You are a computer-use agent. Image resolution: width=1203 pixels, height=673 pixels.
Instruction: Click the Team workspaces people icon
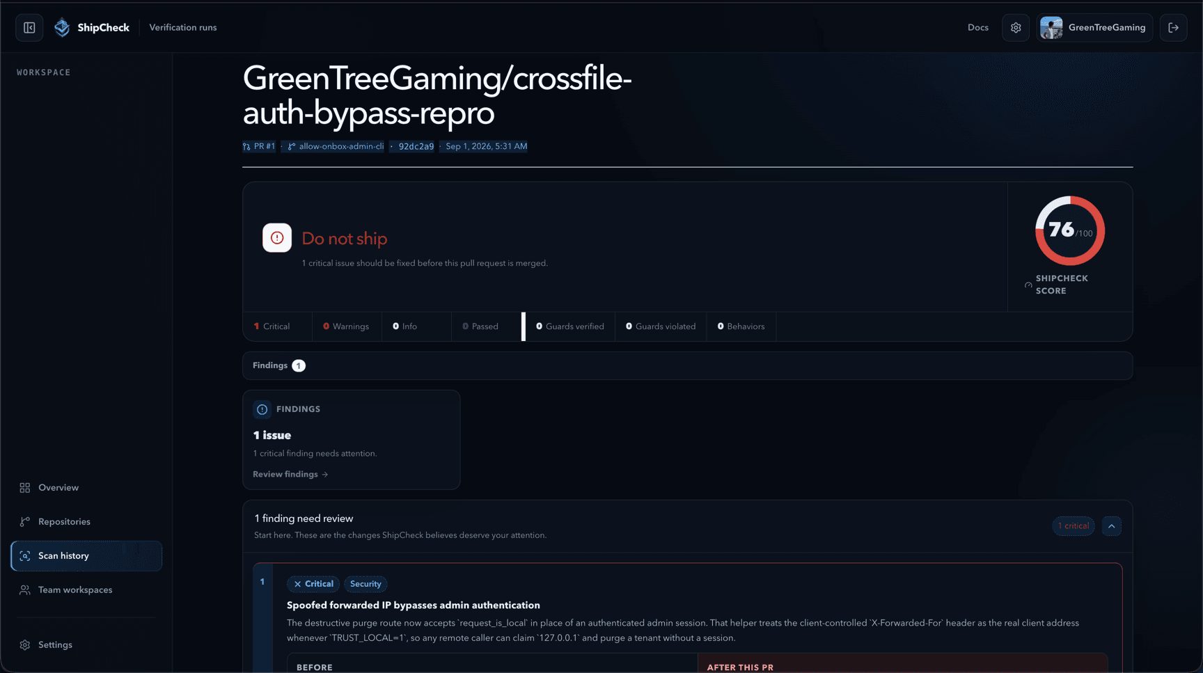coord(25,590)
